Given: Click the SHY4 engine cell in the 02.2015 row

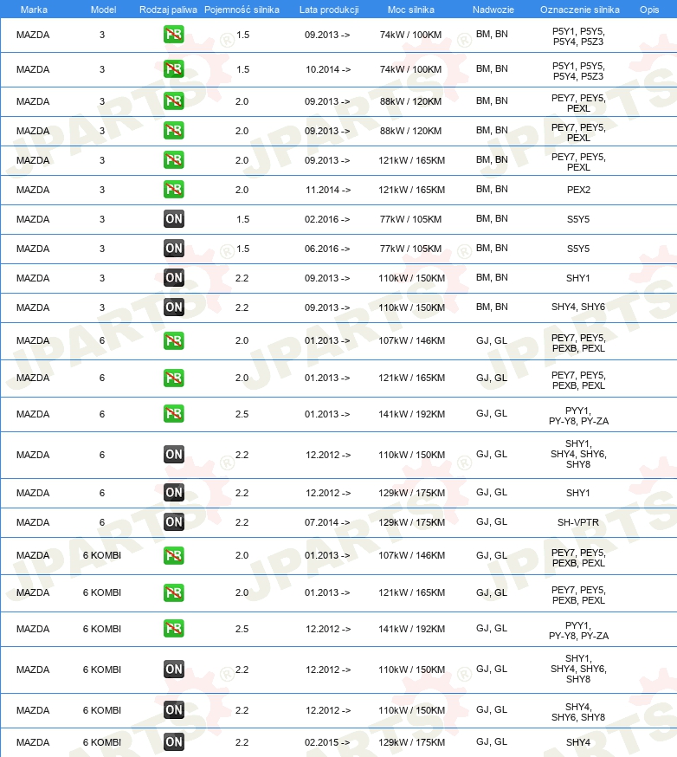Looking at the screenshot, I should 578,742.
